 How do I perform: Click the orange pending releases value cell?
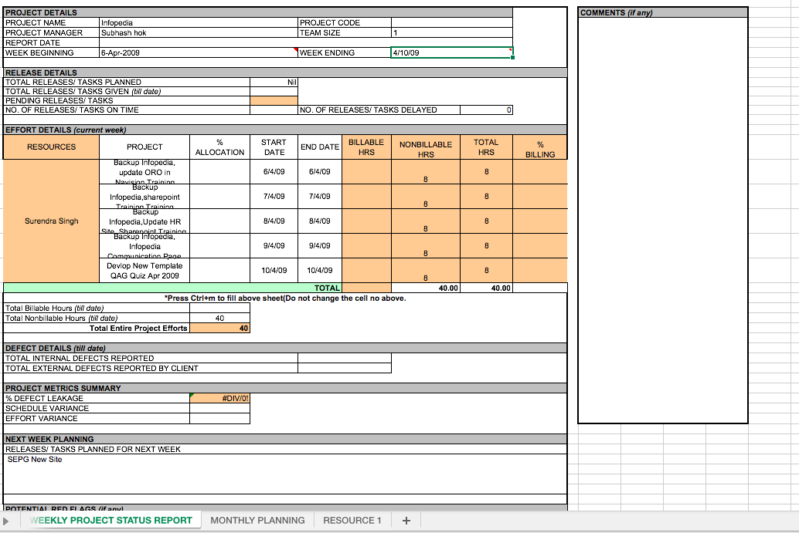coord(274,100)
